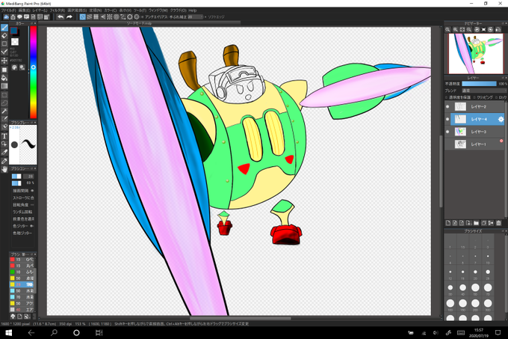Select the highlighted blue brush list row
The height and width of the screenshot is (339, 508).
point(22,284)
